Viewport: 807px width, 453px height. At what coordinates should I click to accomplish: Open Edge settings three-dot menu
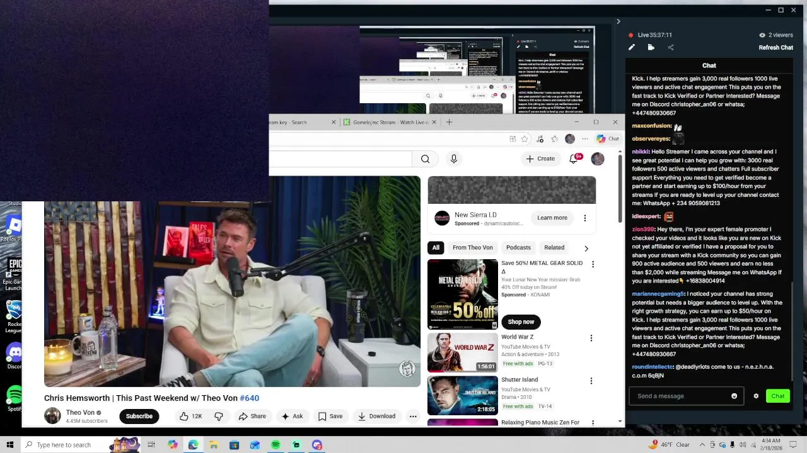[x=584, y=139]
